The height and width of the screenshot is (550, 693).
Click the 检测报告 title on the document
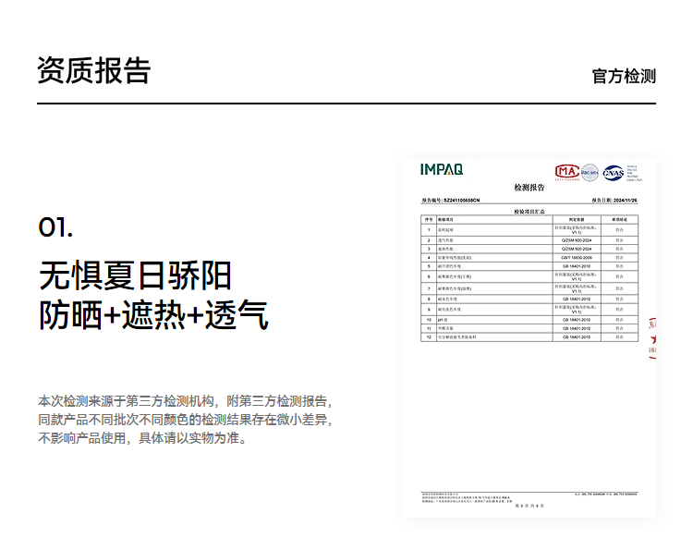[x=529, y=188]
